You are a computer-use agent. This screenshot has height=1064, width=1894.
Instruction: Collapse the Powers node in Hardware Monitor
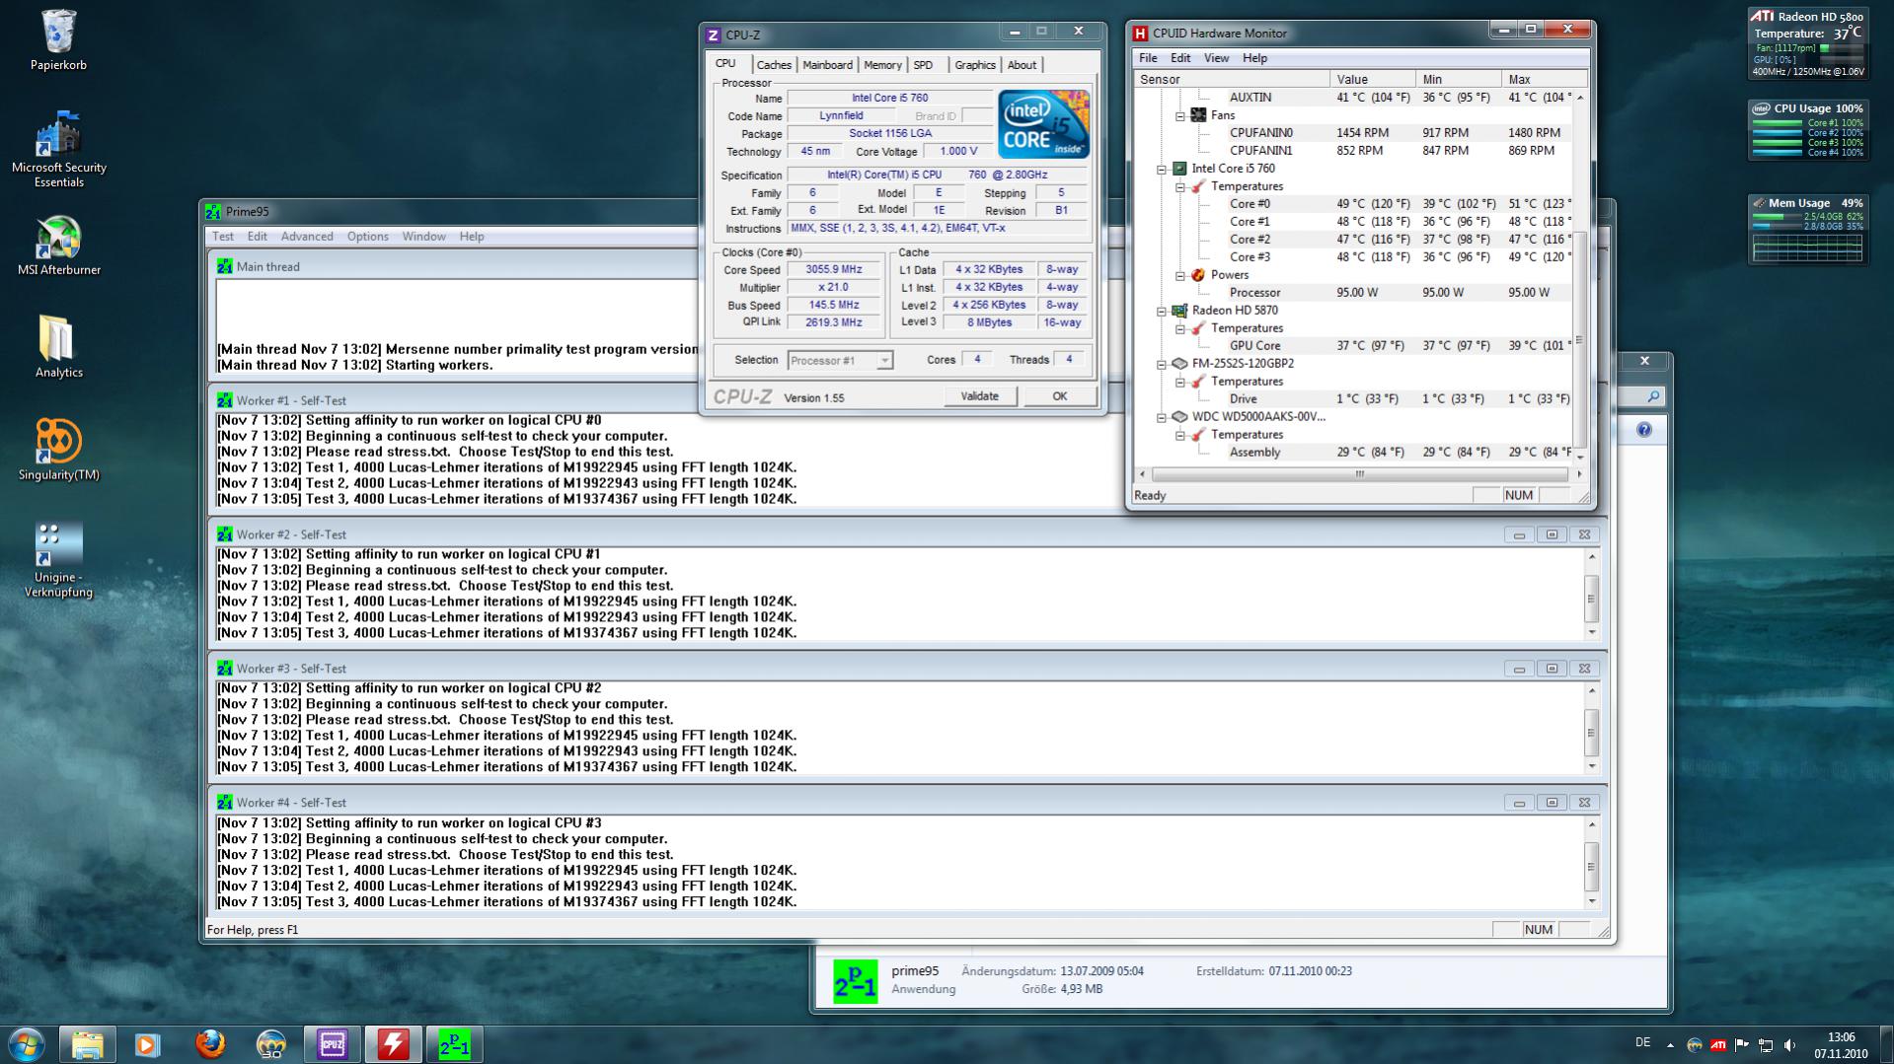coord(1179,275)
